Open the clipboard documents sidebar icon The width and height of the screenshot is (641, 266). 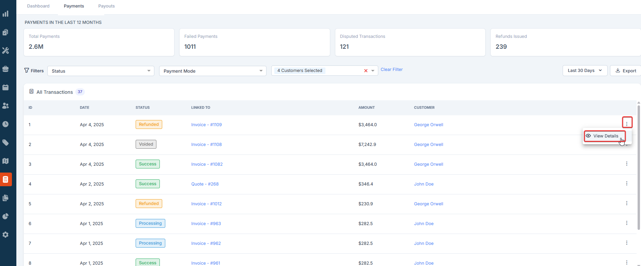[5, 32]
